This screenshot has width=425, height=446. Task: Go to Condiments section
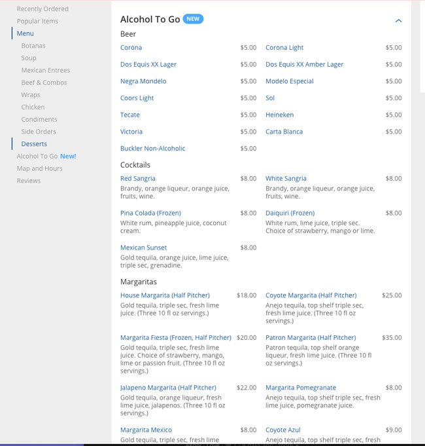[x=39, y=119]
